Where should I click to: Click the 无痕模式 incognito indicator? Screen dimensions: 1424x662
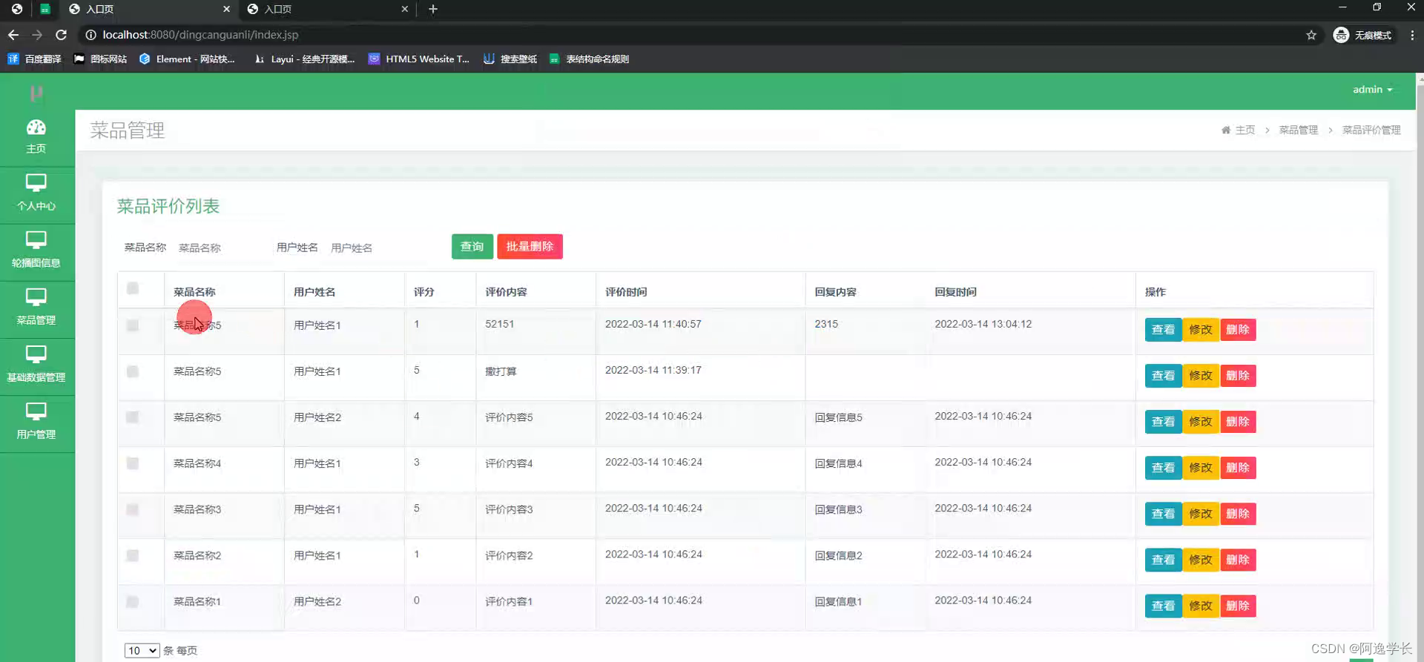(1363, 35)
